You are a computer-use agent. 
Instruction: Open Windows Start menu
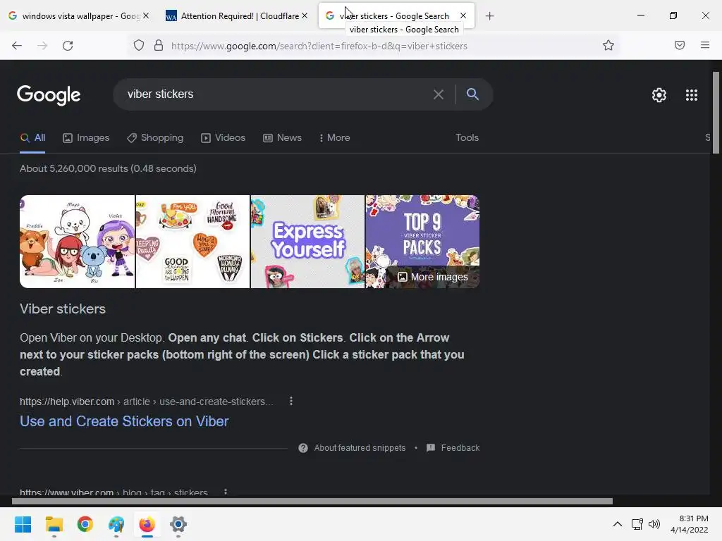[23, 524]
